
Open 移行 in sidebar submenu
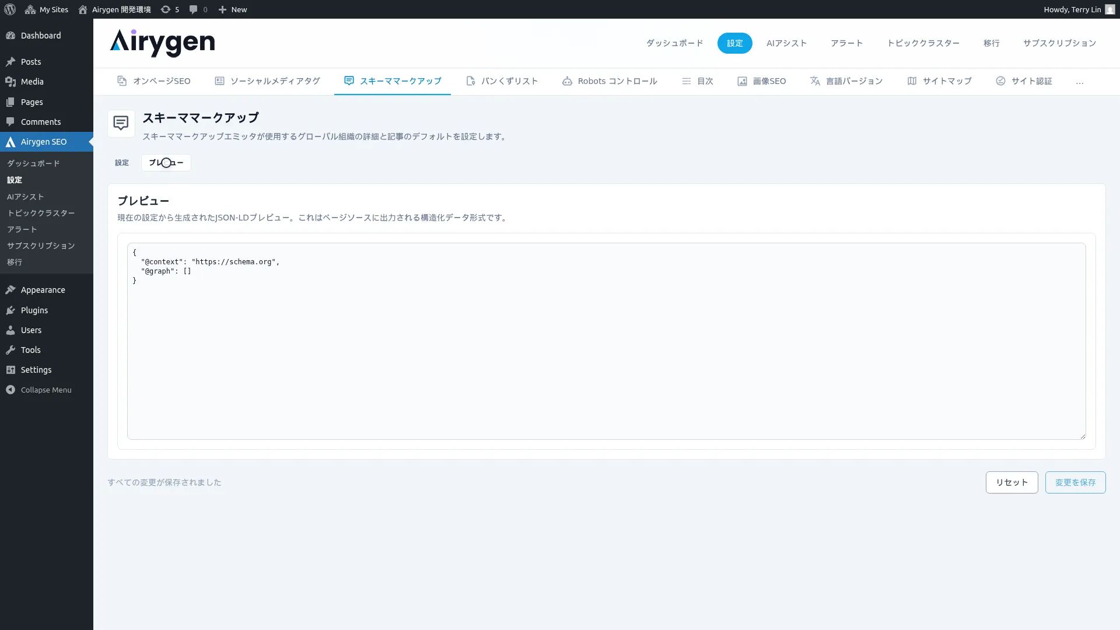pyautogui.click(x=15, y=262)
